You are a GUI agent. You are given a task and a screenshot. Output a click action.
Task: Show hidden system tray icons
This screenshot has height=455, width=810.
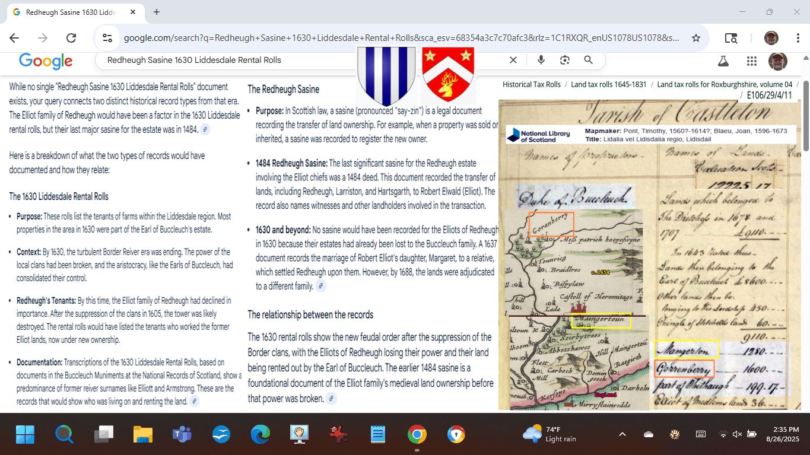622,434
